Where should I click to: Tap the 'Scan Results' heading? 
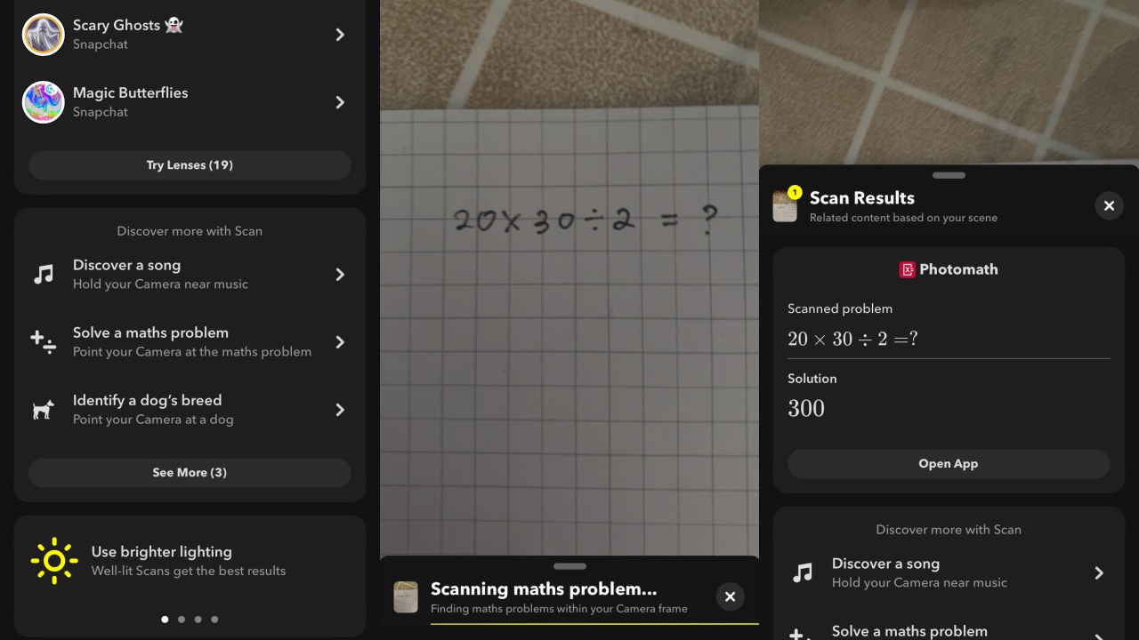(862, 197)
